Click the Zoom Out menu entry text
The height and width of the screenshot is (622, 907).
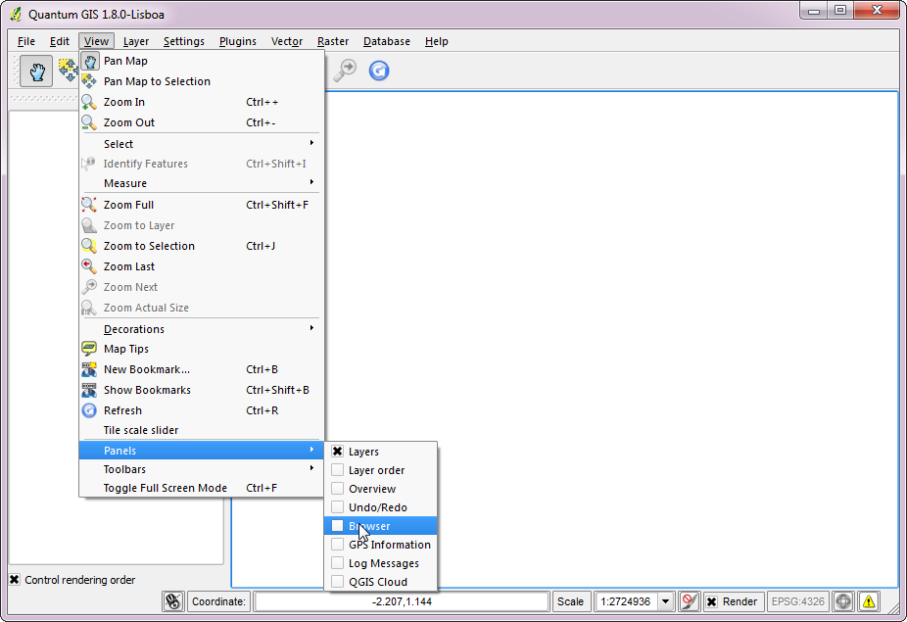coord(129,122)
